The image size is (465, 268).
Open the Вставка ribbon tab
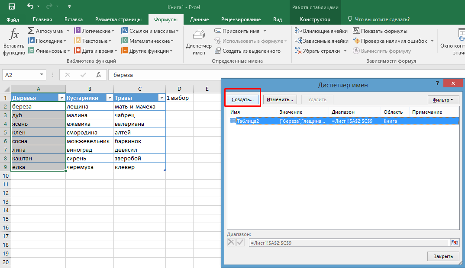click(x=74, y=19)
